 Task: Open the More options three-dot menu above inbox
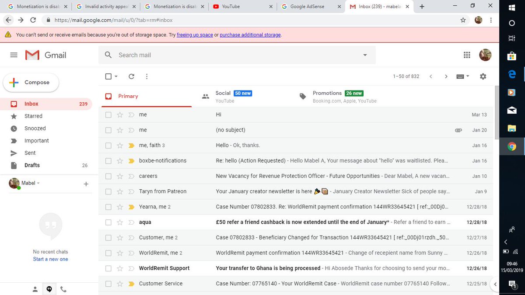click(147, 76)
